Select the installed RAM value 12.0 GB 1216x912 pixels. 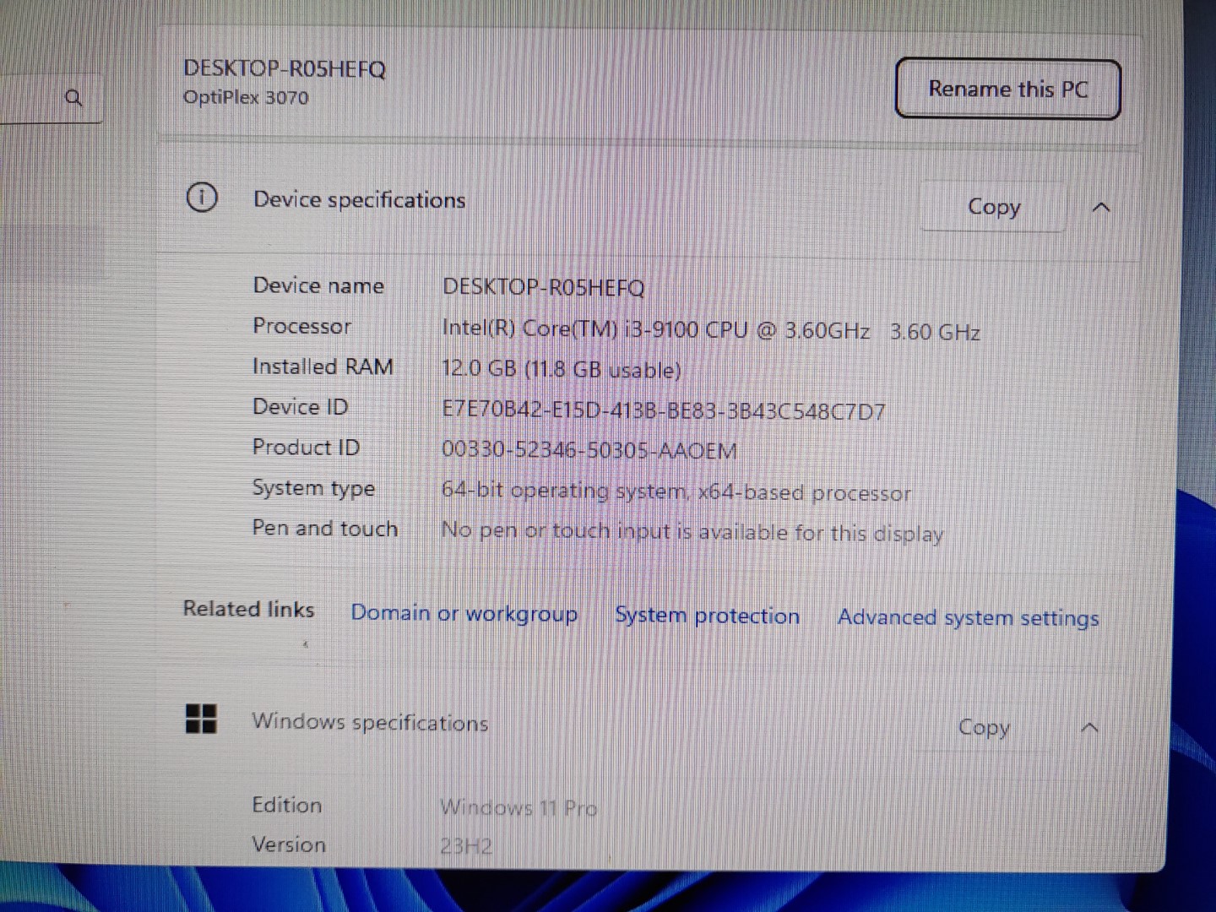562,370
